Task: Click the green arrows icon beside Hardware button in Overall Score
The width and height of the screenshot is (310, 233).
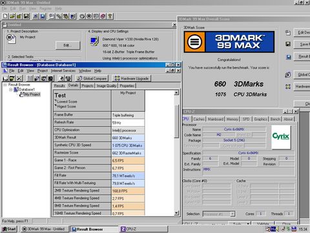Action: [288, 87]
